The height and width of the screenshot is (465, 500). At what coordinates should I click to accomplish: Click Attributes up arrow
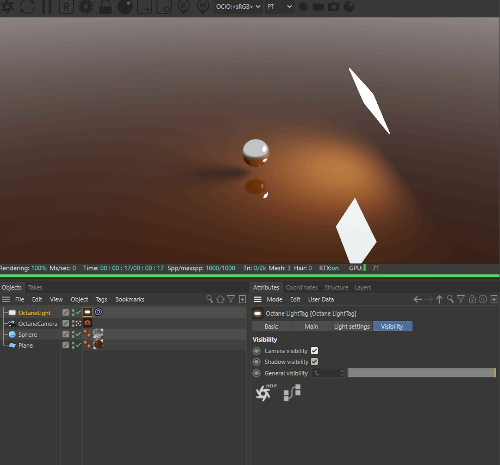(440, 299)
